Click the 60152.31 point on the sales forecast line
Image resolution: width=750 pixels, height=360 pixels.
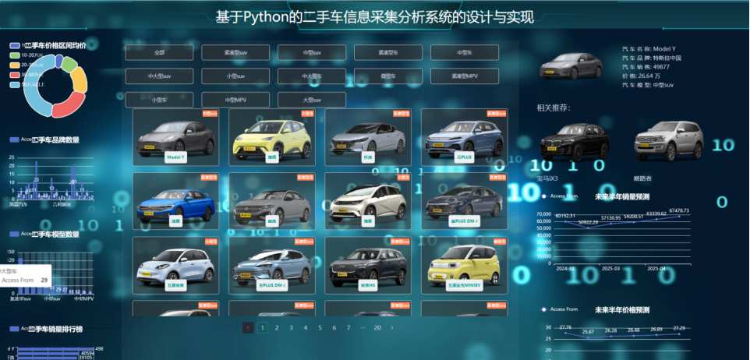[x=565, y=221]
